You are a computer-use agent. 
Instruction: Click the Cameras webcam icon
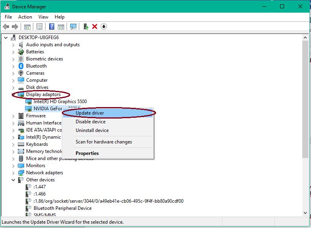tap(21, 73)
